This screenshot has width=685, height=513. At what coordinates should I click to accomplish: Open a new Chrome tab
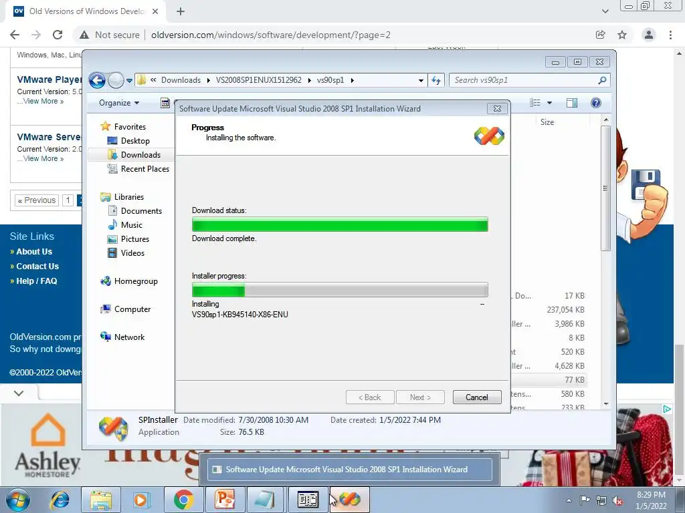181,11
